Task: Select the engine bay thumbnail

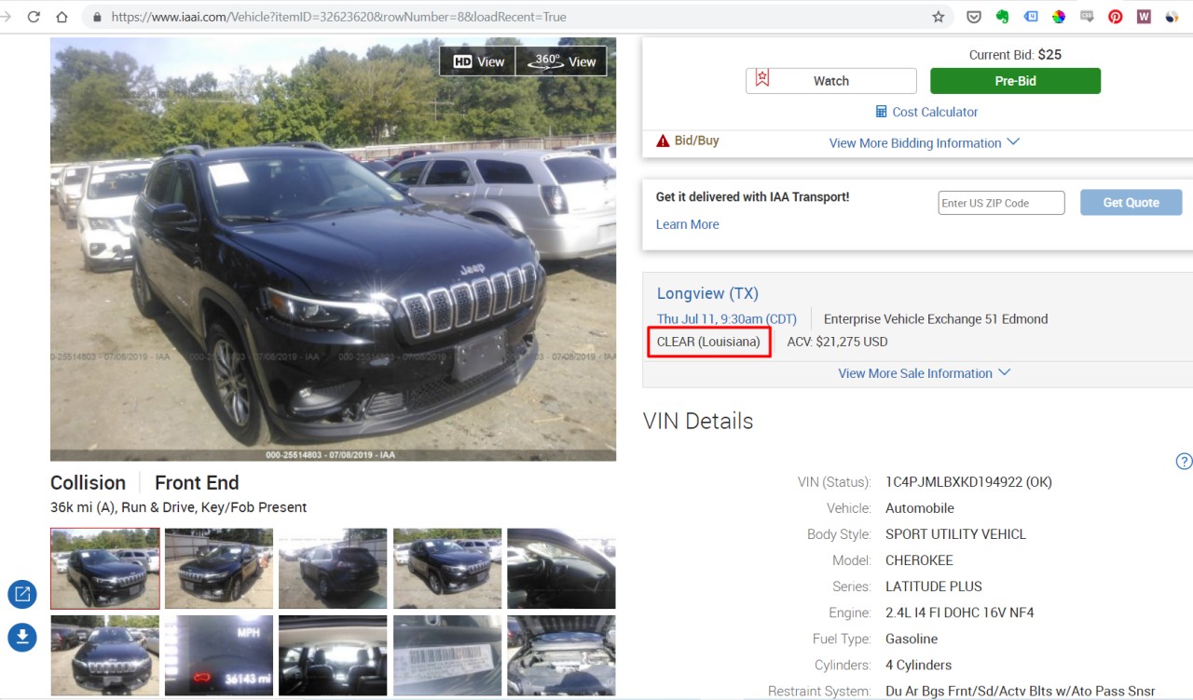Action: pos(561,655)
